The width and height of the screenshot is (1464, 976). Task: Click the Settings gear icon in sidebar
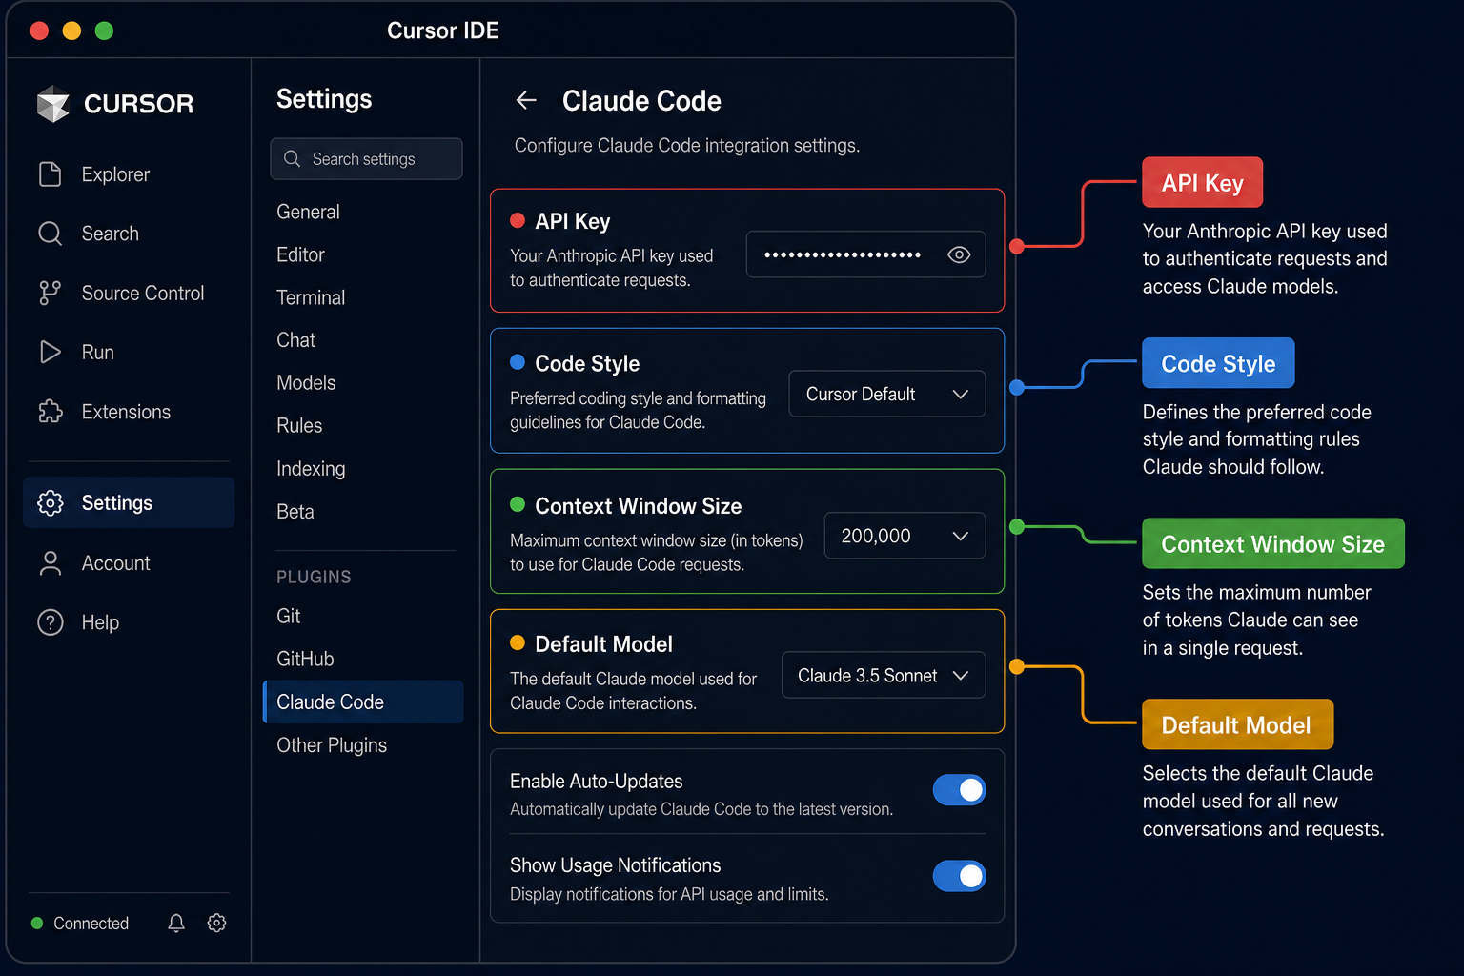point(50,503)
